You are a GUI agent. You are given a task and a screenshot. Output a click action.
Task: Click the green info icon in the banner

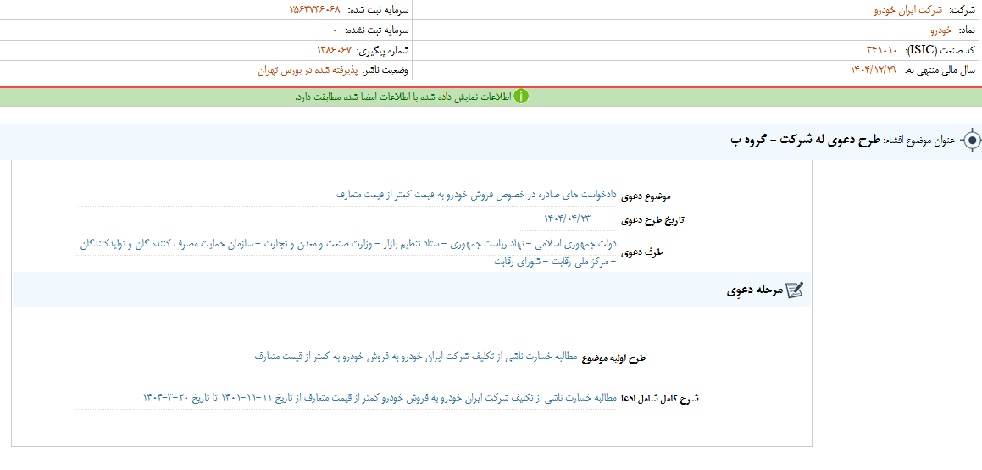[520, 97]
